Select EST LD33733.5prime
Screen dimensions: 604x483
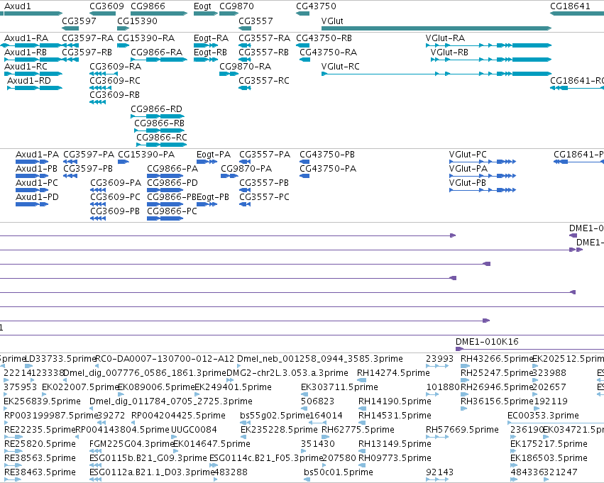click(x=60, y=359)
